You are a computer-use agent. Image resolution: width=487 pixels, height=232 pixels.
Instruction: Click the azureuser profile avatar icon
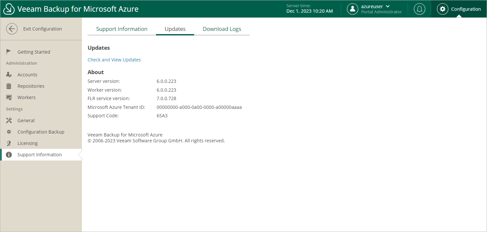352,9
